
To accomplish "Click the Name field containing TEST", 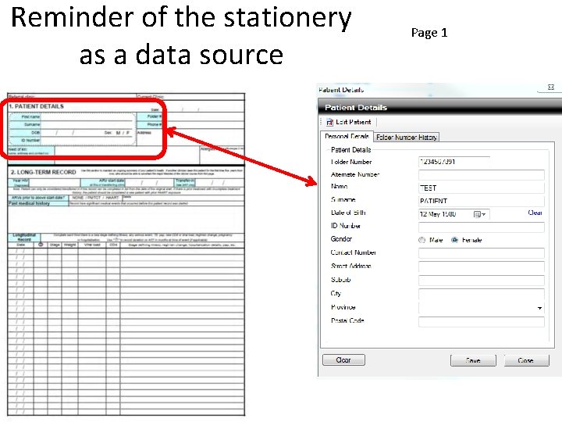I will (x=482, y=188).
